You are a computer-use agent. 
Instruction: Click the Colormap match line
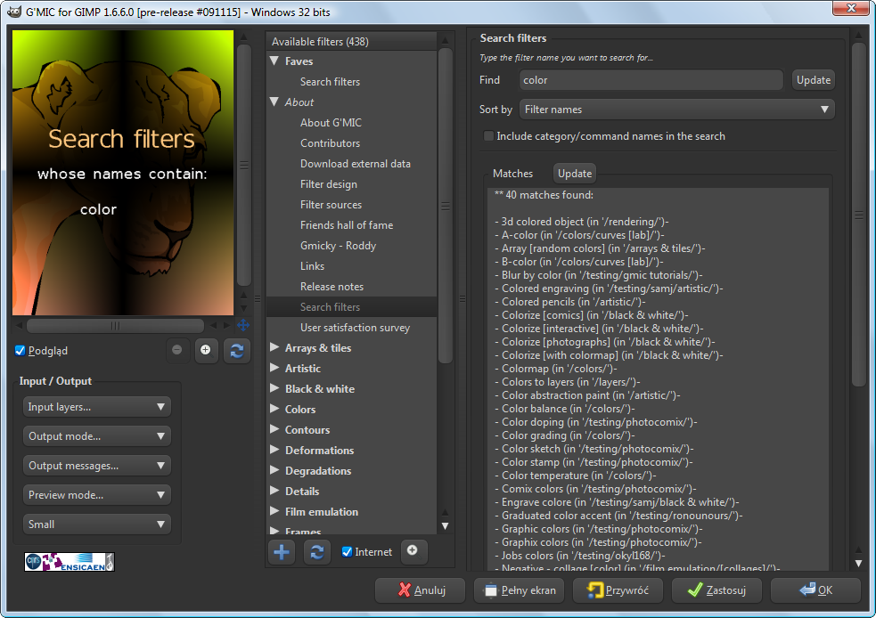point(556,369)
